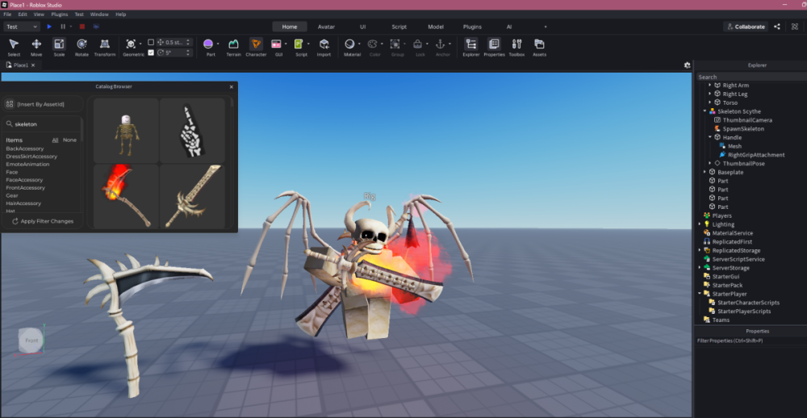Collapse the Skeleton Scythe tree node
This screenshot has width=807, height=418.
point(705,111)
